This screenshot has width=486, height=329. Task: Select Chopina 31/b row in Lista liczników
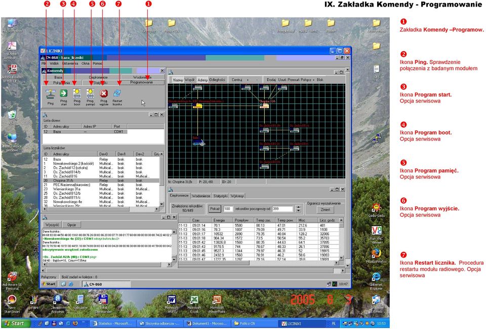click(x=101, y=180)
